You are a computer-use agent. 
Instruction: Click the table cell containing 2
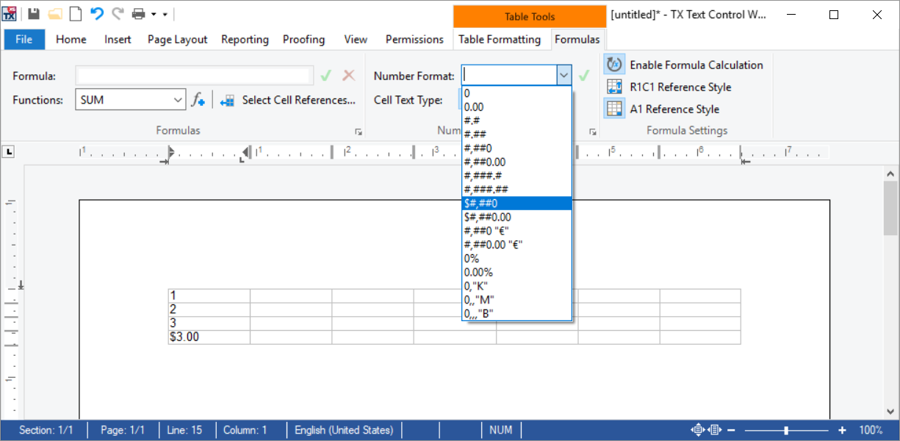209,309
